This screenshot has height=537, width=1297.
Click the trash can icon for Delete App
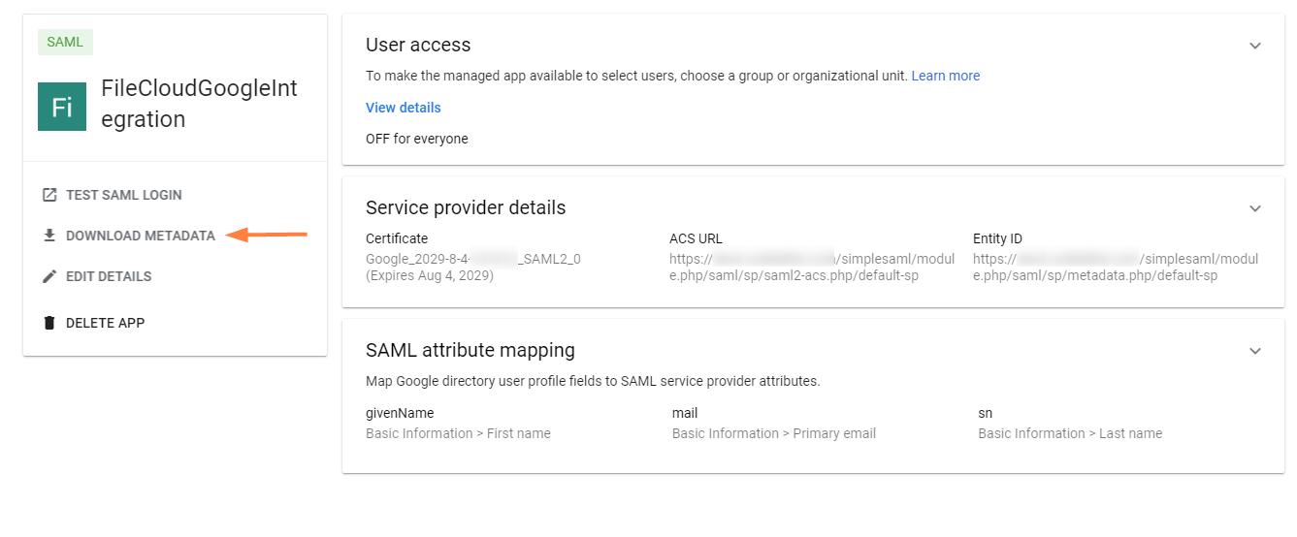(x=49, y=323)
